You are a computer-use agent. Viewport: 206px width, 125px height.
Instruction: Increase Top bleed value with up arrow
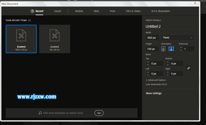148,62
